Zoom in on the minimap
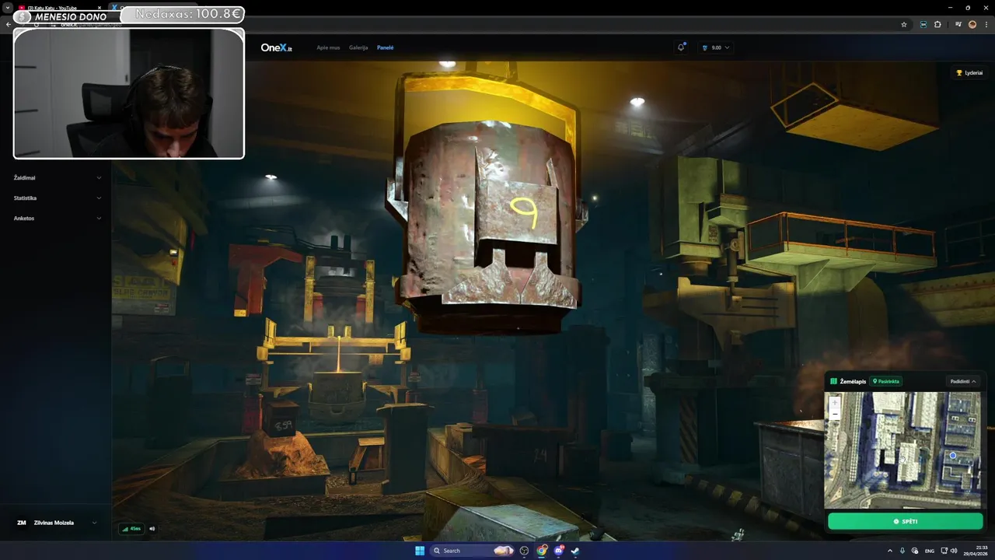 pyautogui.click(x=835, y=403)
